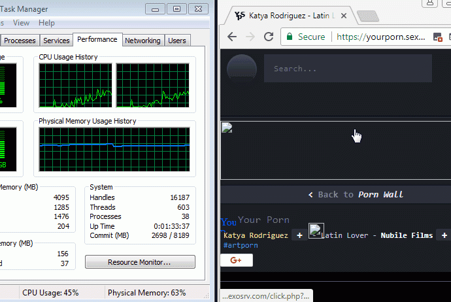
Task: Click the Physical Memory Usage History graph
Action: 114,150
